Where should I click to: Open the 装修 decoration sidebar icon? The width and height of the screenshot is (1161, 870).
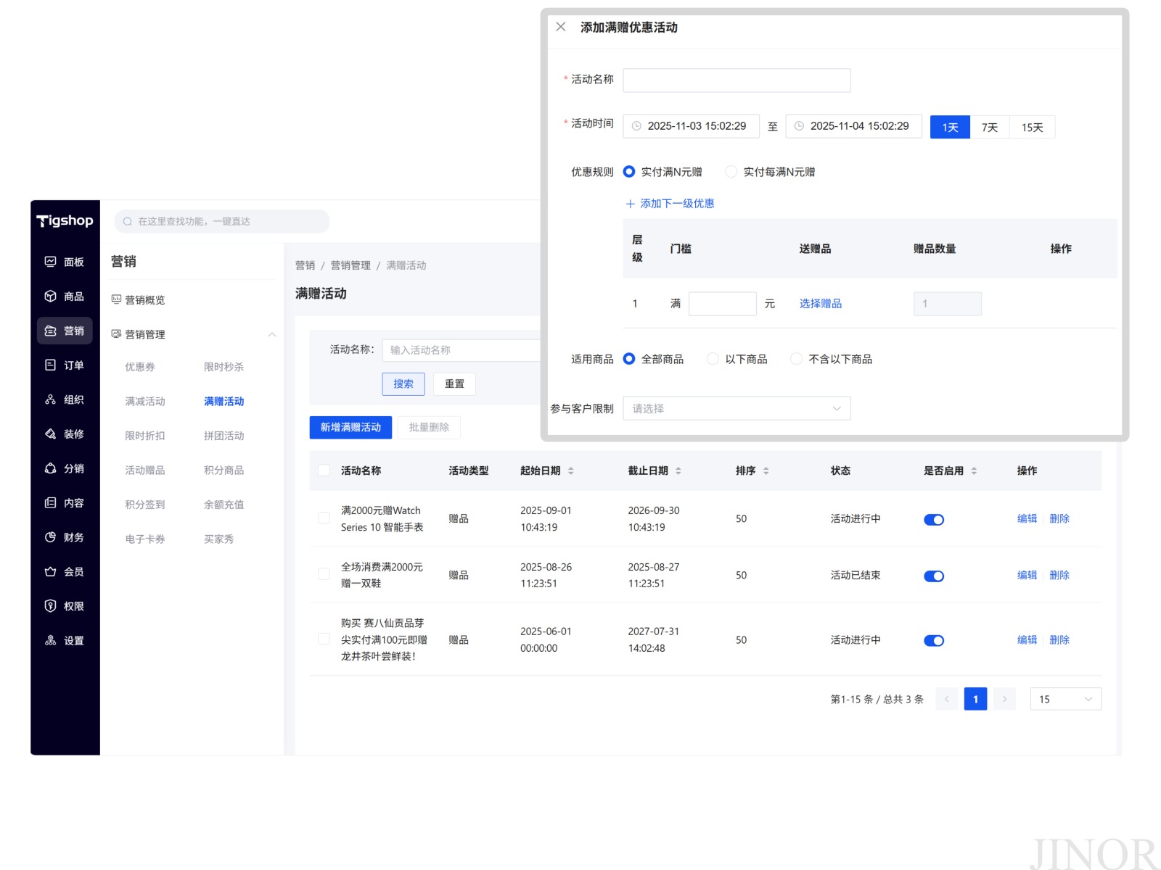tap(50, 434)
